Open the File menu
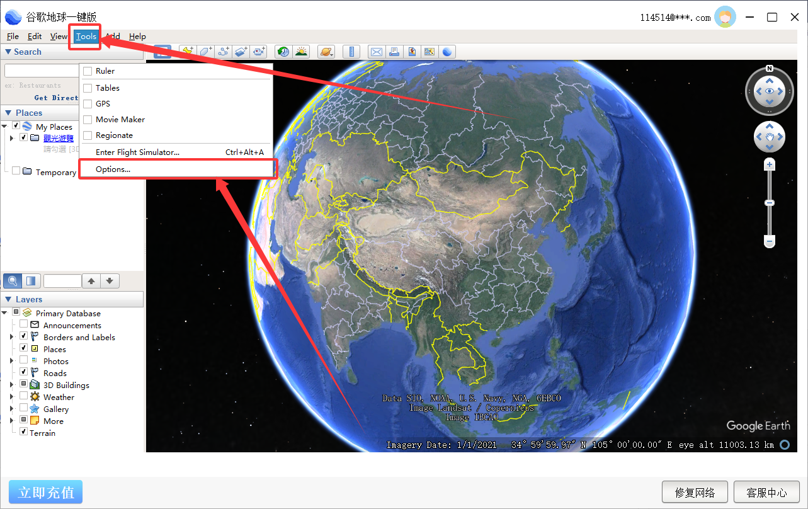Image resolution: width=808 pixels, height=509 pixels. 13,37
